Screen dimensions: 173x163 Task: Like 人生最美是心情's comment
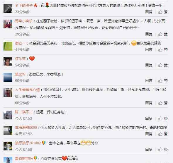pyautogui.click(x=163, y=103)
